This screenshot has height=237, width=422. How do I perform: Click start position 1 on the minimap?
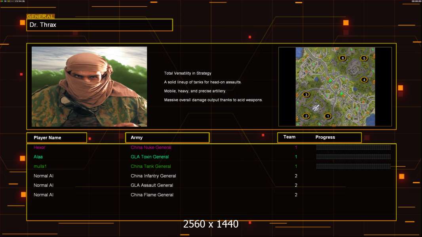pos(327,116)
